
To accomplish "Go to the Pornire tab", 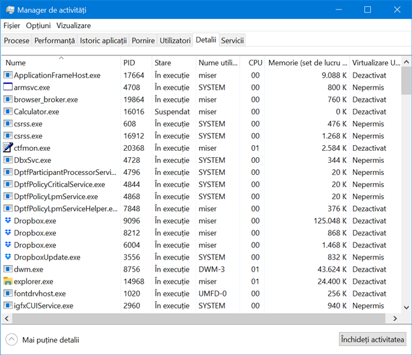I will 143,41.
